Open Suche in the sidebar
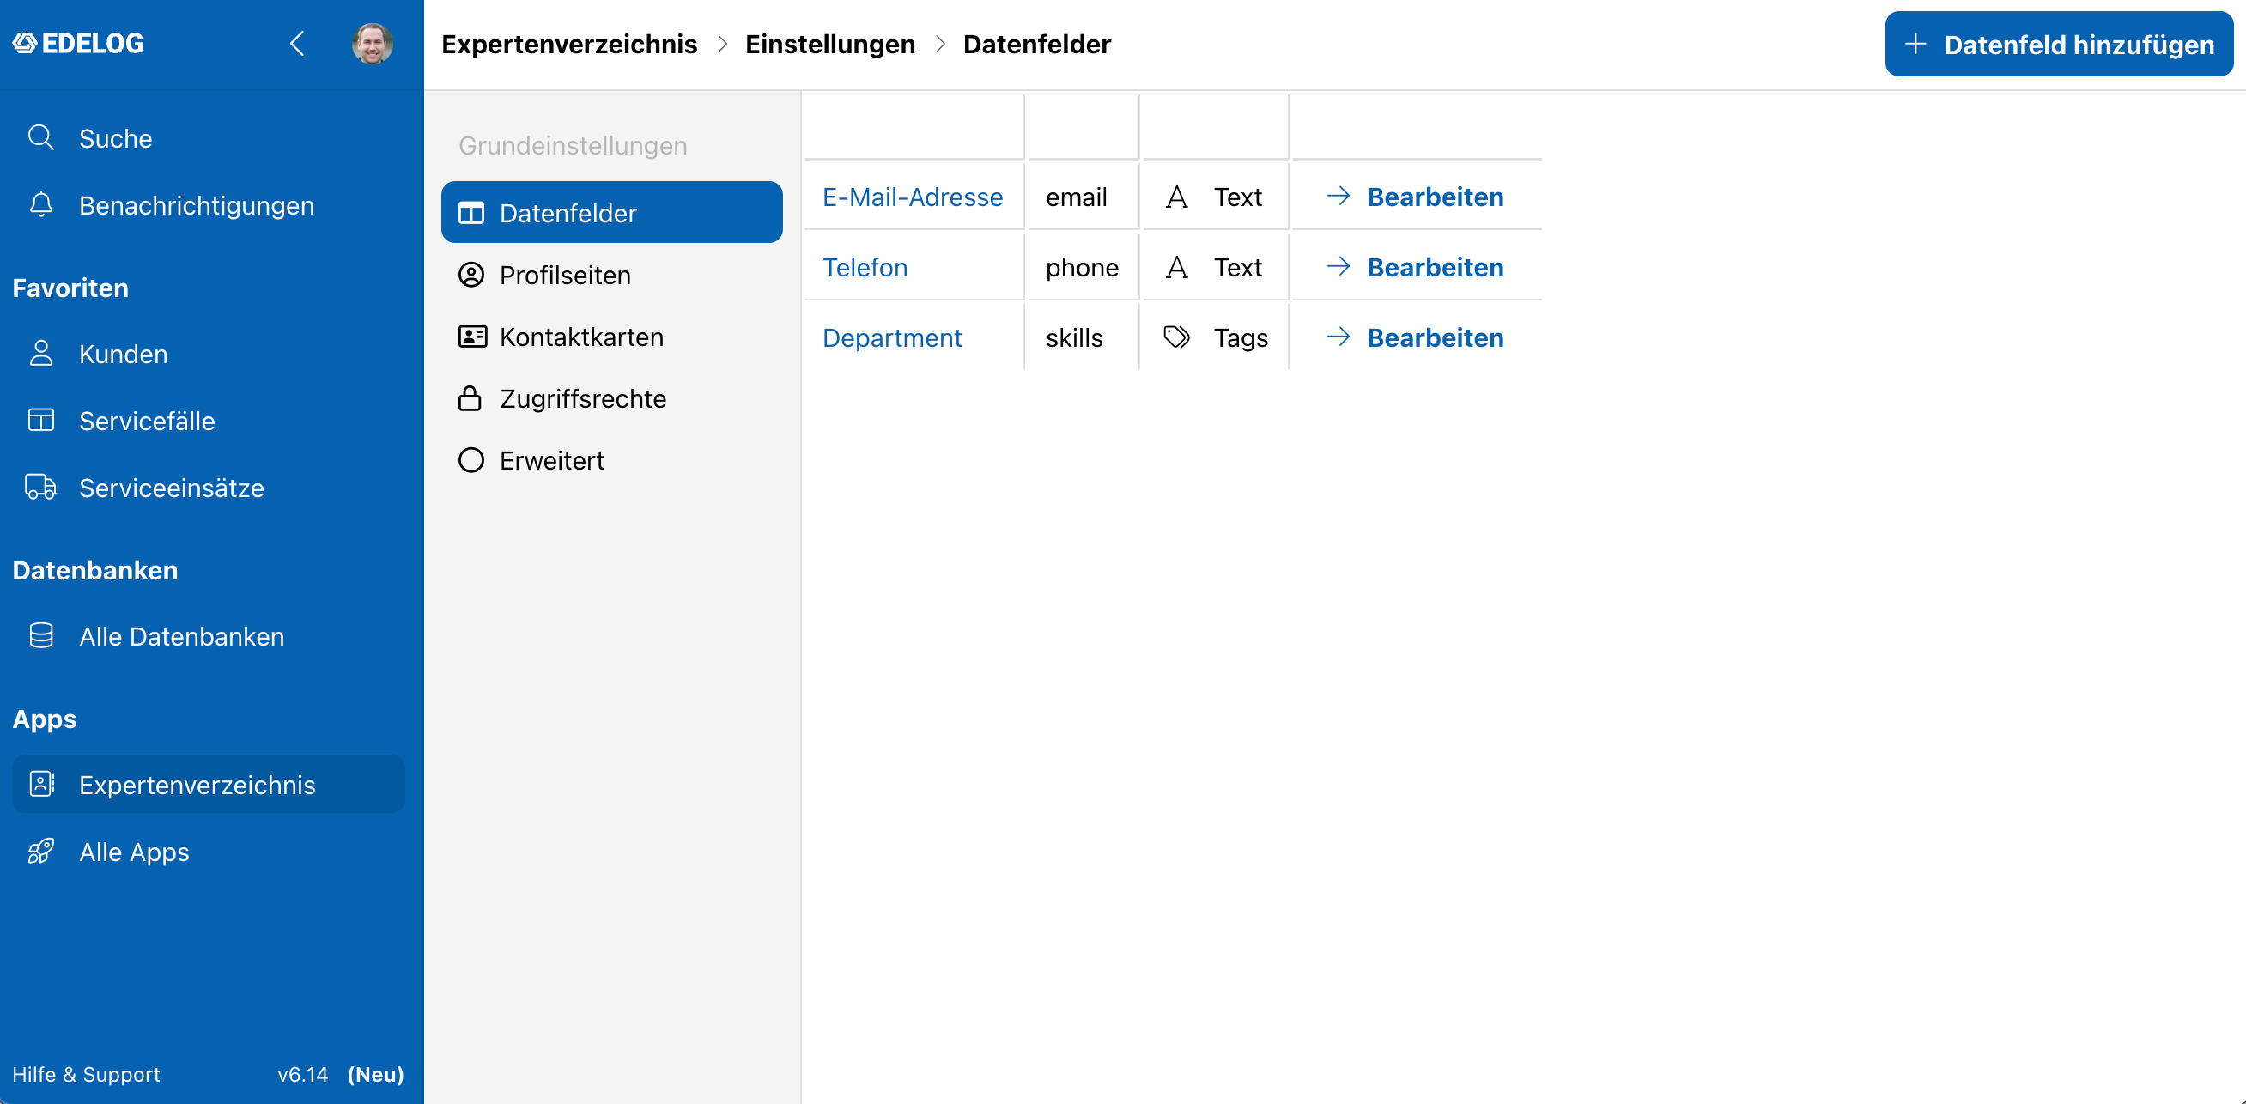Image resolution: width=2246 pixels, height=1104 pixels. click(x=209, y=137)
